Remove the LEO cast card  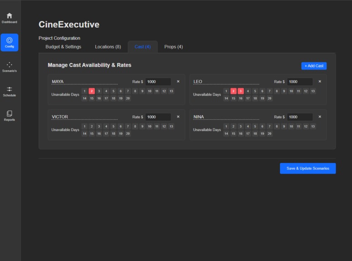(320, 82)
